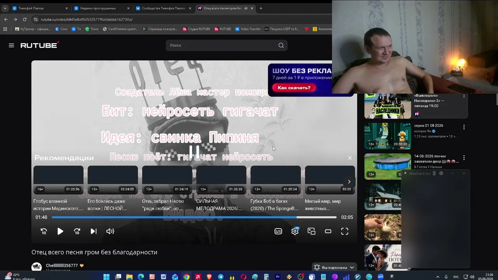Show next recommendations with the arrow
Screen dimensions: 498x280
pyautogui.click(x=349, y=182)
